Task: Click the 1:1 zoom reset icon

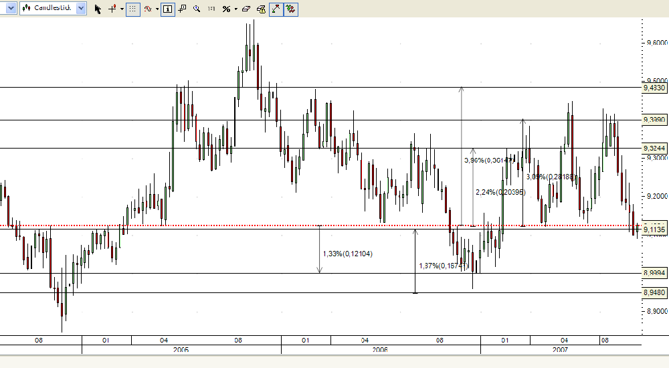Action: 211,9
